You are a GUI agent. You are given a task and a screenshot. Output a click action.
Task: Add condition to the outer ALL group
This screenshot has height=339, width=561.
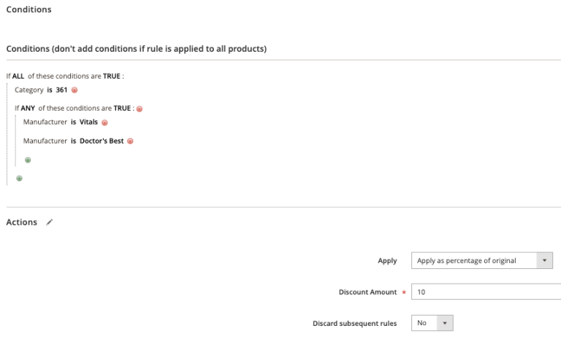pos(19,179)
